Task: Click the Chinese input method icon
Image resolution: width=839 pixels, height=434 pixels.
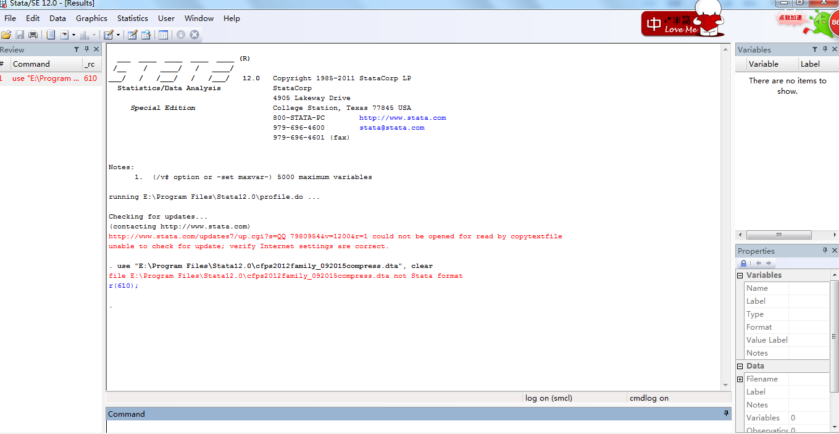Action: tap(653, 25)
